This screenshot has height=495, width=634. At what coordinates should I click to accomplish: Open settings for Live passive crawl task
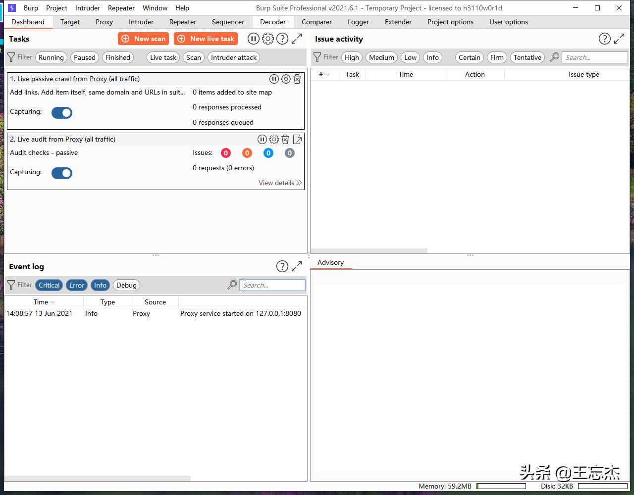point(286,79)
